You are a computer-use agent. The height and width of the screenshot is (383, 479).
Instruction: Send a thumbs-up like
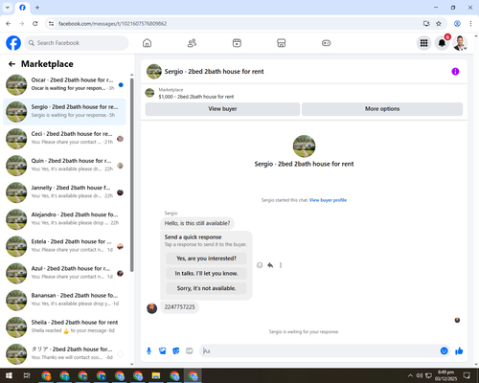459,350
